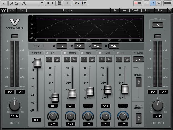The width and height of the screenshot is (173, 130).
Task: Open the preset name dropdown arrow
Action: (42, 3)
